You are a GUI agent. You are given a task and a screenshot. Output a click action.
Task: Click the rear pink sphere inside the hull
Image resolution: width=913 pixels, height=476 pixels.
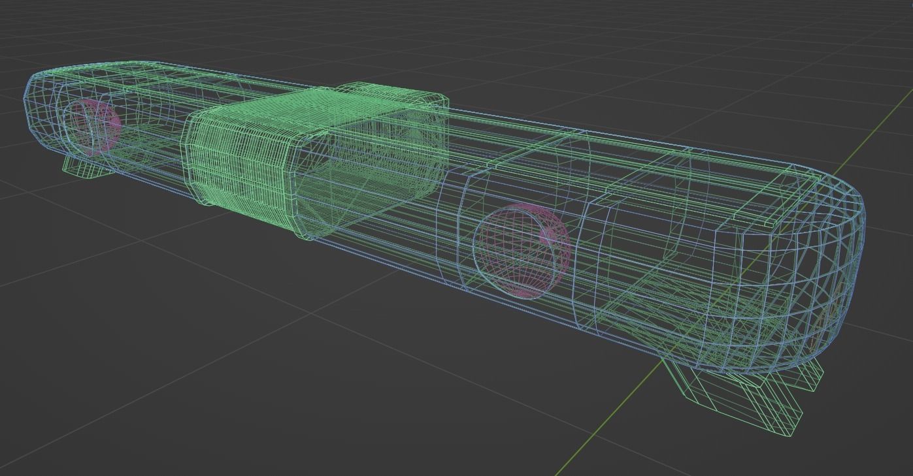(x=520, y=251)
